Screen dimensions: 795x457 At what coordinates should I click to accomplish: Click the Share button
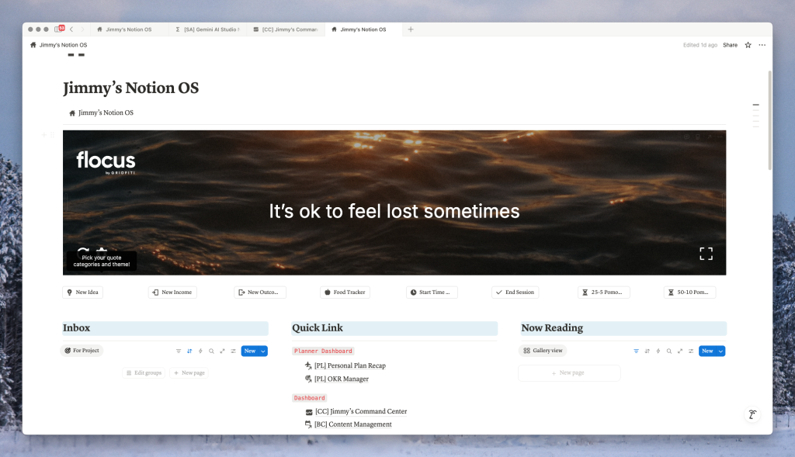coord(730,45)
